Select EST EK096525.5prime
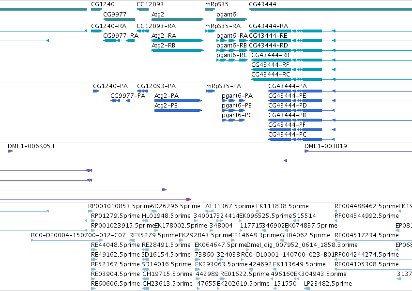Viewport: 412px width, 291px height. 241,221
